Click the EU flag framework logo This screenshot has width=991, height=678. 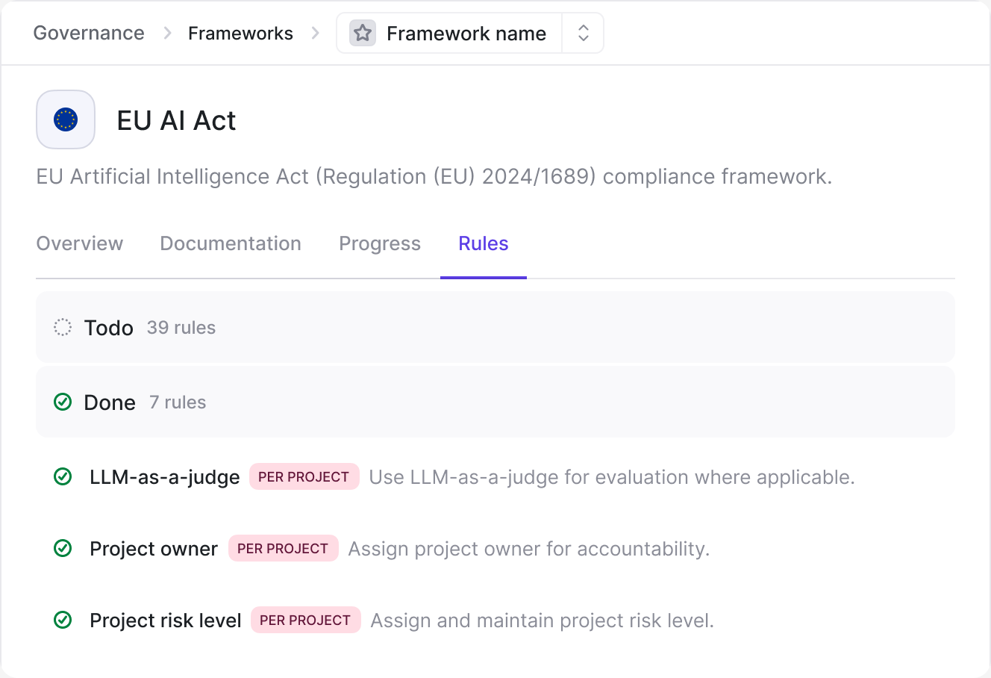click(66, 119)
